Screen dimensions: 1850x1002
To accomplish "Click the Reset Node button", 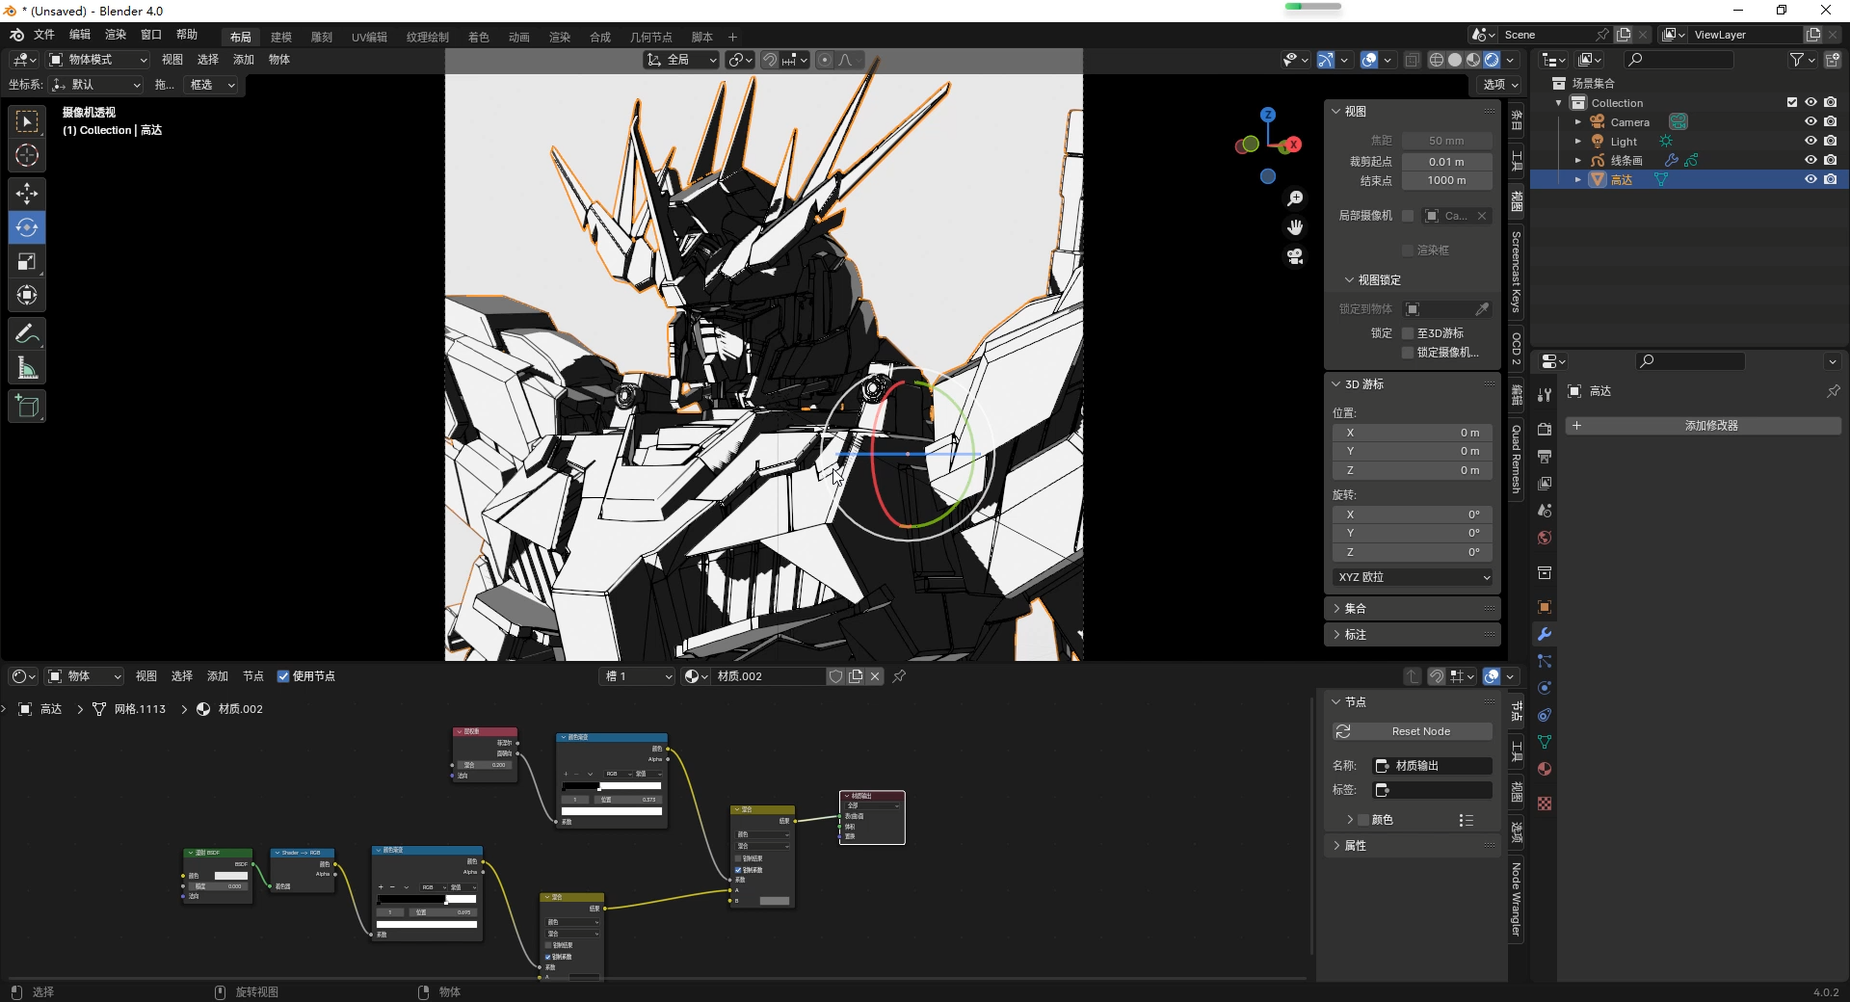I will pos(1413,732).
